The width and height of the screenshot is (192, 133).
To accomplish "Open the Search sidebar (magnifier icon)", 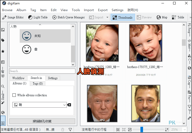I will (x=3, y=86).
